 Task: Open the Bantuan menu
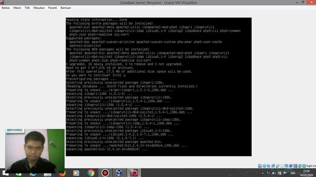66,8
